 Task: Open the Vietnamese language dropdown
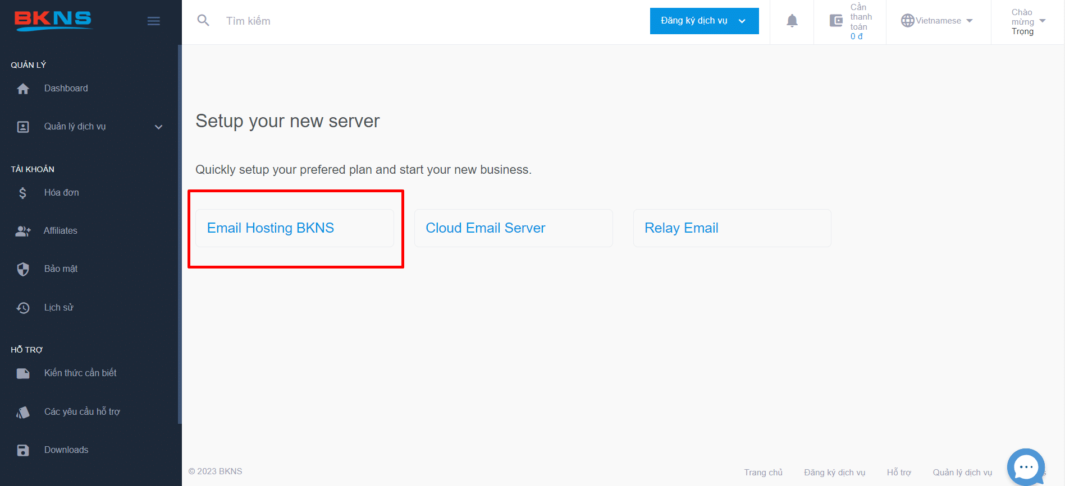coord(944,21)
